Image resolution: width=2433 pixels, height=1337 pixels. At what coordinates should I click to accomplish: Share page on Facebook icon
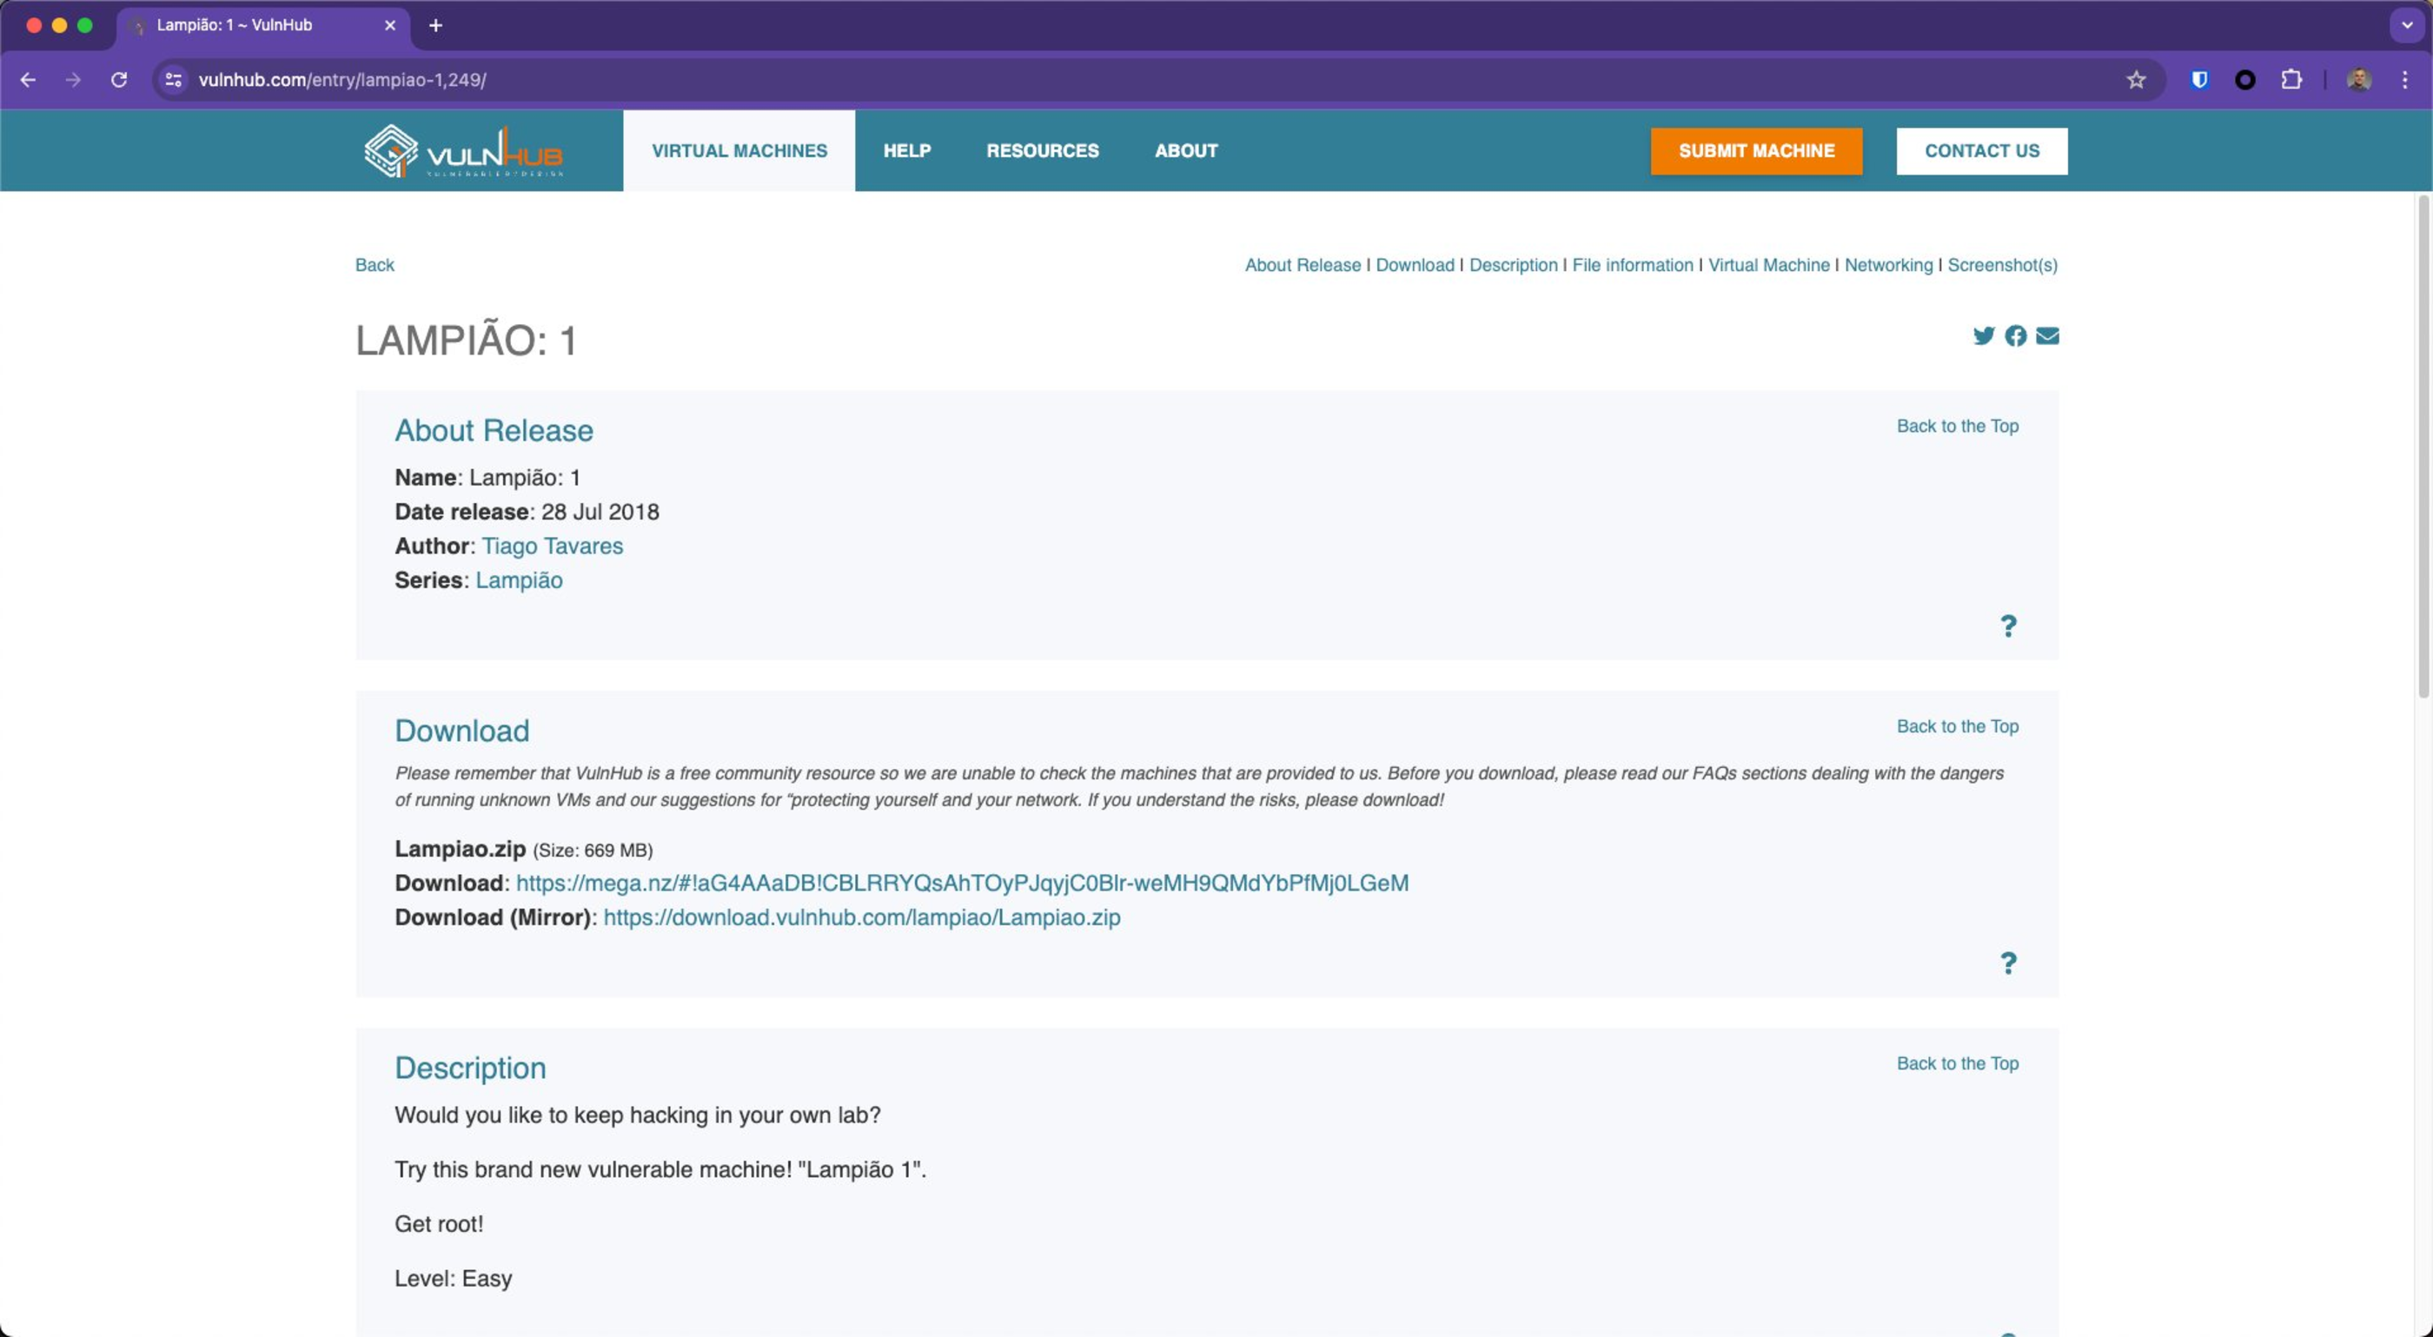(x=2016, y=336)
